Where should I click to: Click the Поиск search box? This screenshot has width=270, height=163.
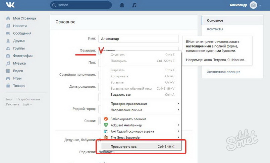coord(81,5)
